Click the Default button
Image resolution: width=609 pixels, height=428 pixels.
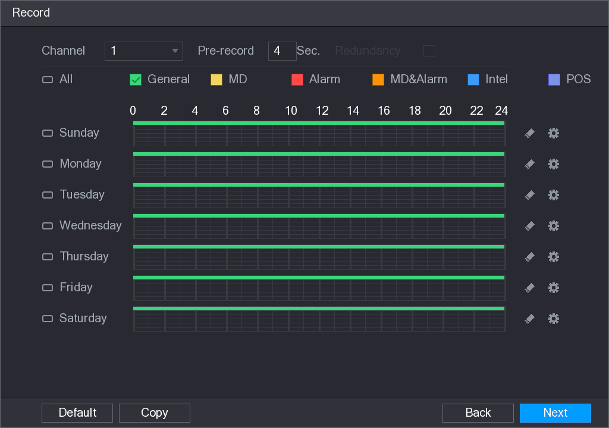coord(77,413)
